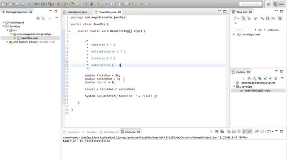287x161 pixels.
Task: Toggle Categorized presentation in Task List
Action: click(243, 18)
